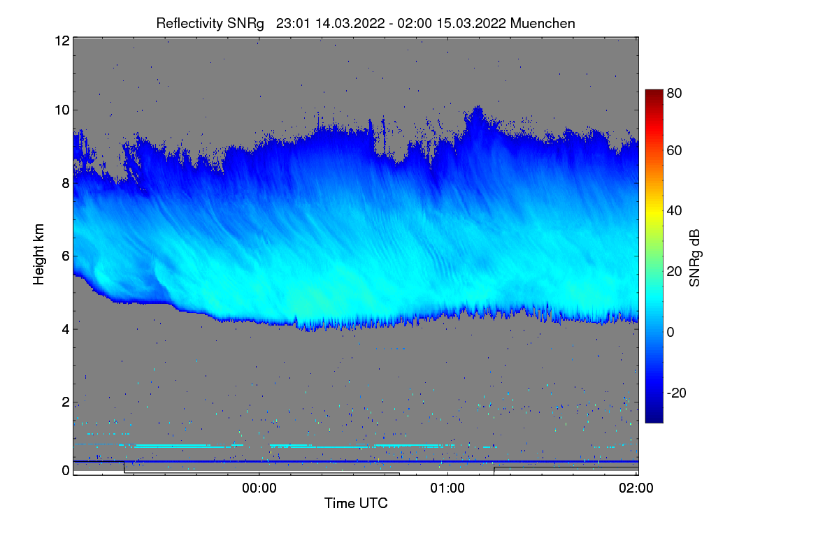Image resolution: width=839 pixels, height=559 pixels.
Task: Click the height axis value 8
Action: coord(65,183)
